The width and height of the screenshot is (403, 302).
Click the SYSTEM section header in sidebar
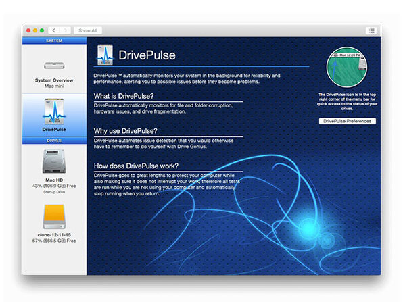[54, 41]
